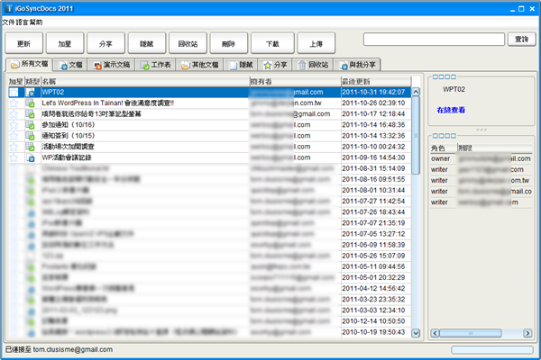
Task: Click the spreadsheet icon beside 活動場次加開調查
Action: coord(31,147)
